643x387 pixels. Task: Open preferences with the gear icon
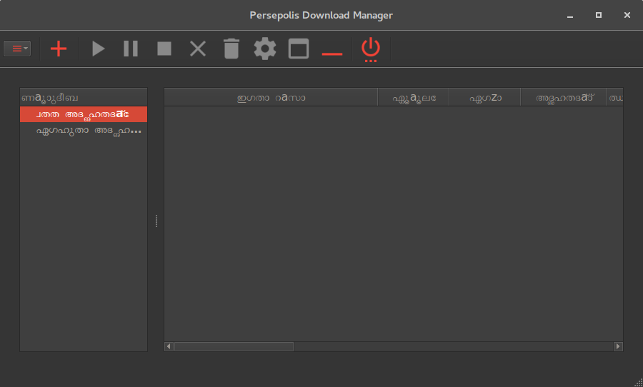point(265,49)
